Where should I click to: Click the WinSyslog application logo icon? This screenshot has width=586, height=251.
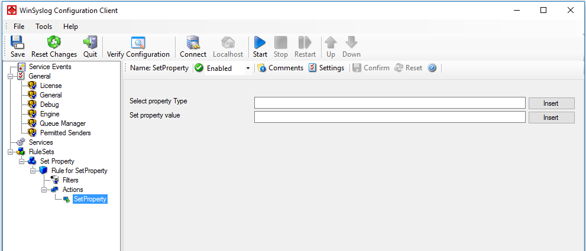point(12,11)
